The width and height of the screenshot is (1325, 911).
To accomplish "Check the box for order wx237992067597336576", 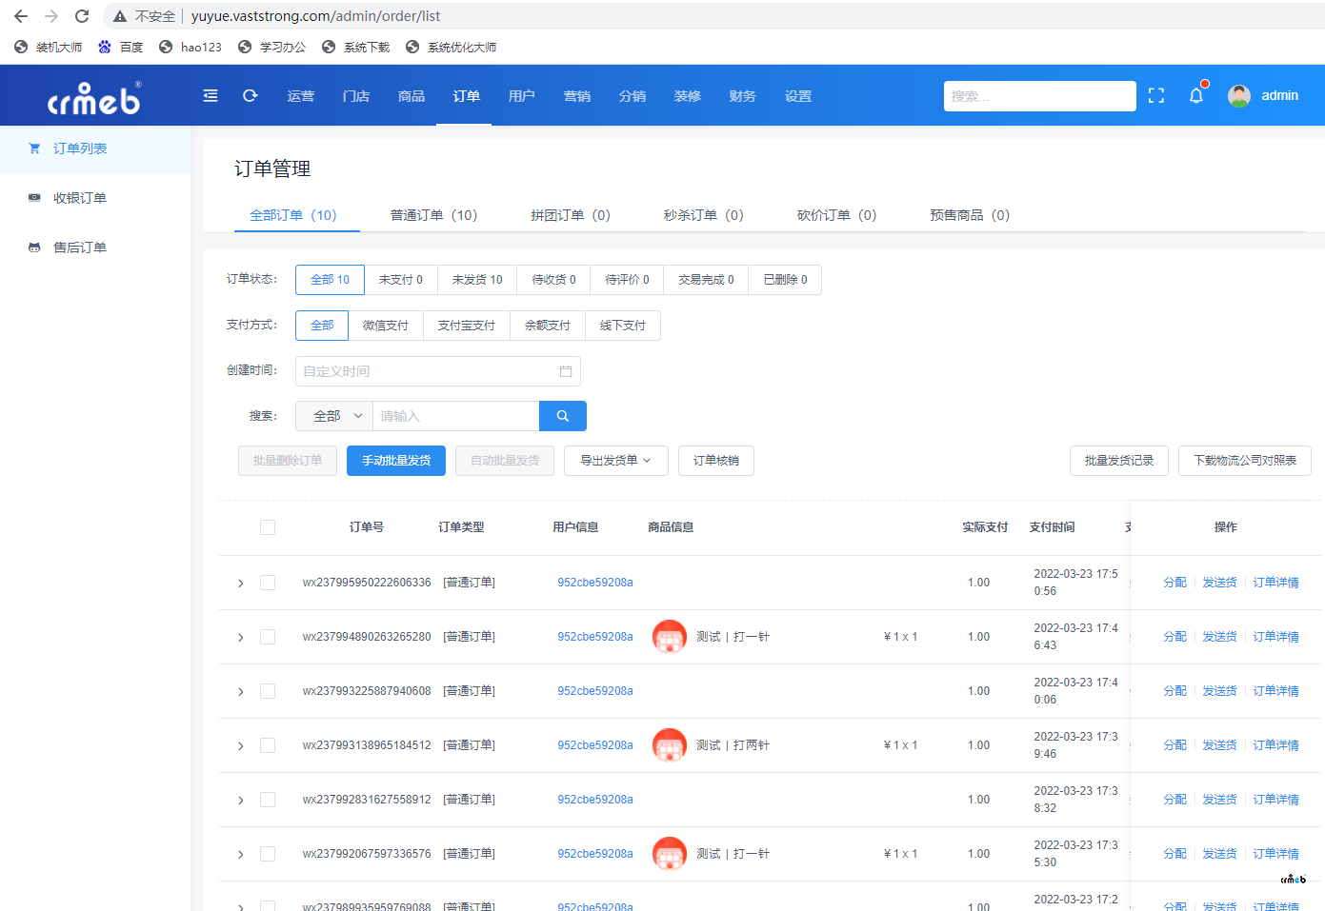I will pos(268,854).
